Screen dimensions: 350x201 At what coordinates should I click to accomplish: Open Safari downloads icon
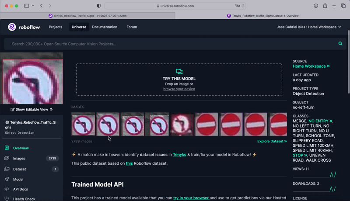[x=316, y=6]
